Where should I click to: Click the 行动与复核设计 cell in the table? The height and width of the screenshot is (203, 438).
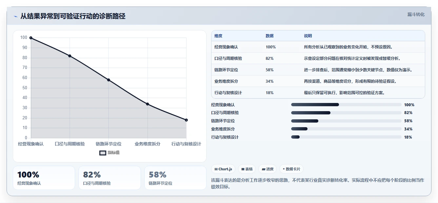click(x=228, y=93)
